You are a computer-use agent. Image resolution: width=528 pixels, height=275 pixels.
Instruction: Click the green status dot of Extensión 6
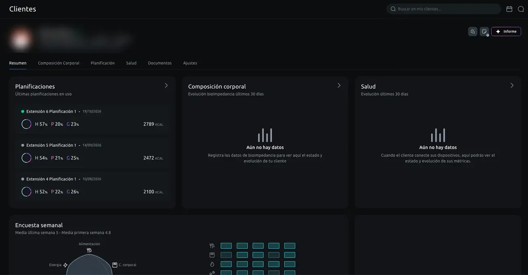[23, 111]
